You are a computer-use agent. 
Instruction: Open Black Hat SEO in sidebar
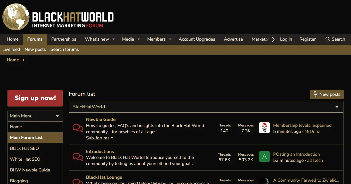coord(35,148)
